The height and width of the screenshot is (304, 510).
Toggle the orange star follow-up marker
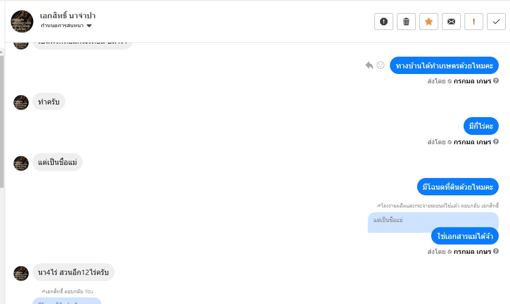tap(429, 22)
